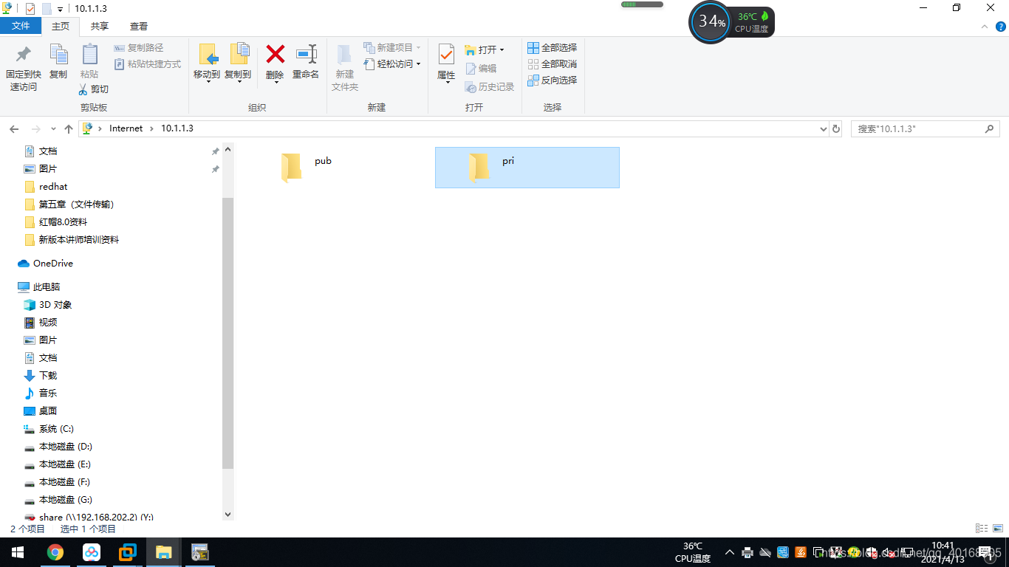This screenshot has height=567, width=1009.
Task: Open VMware Workstation from the taskbar
Action: [x=127, y=552]
